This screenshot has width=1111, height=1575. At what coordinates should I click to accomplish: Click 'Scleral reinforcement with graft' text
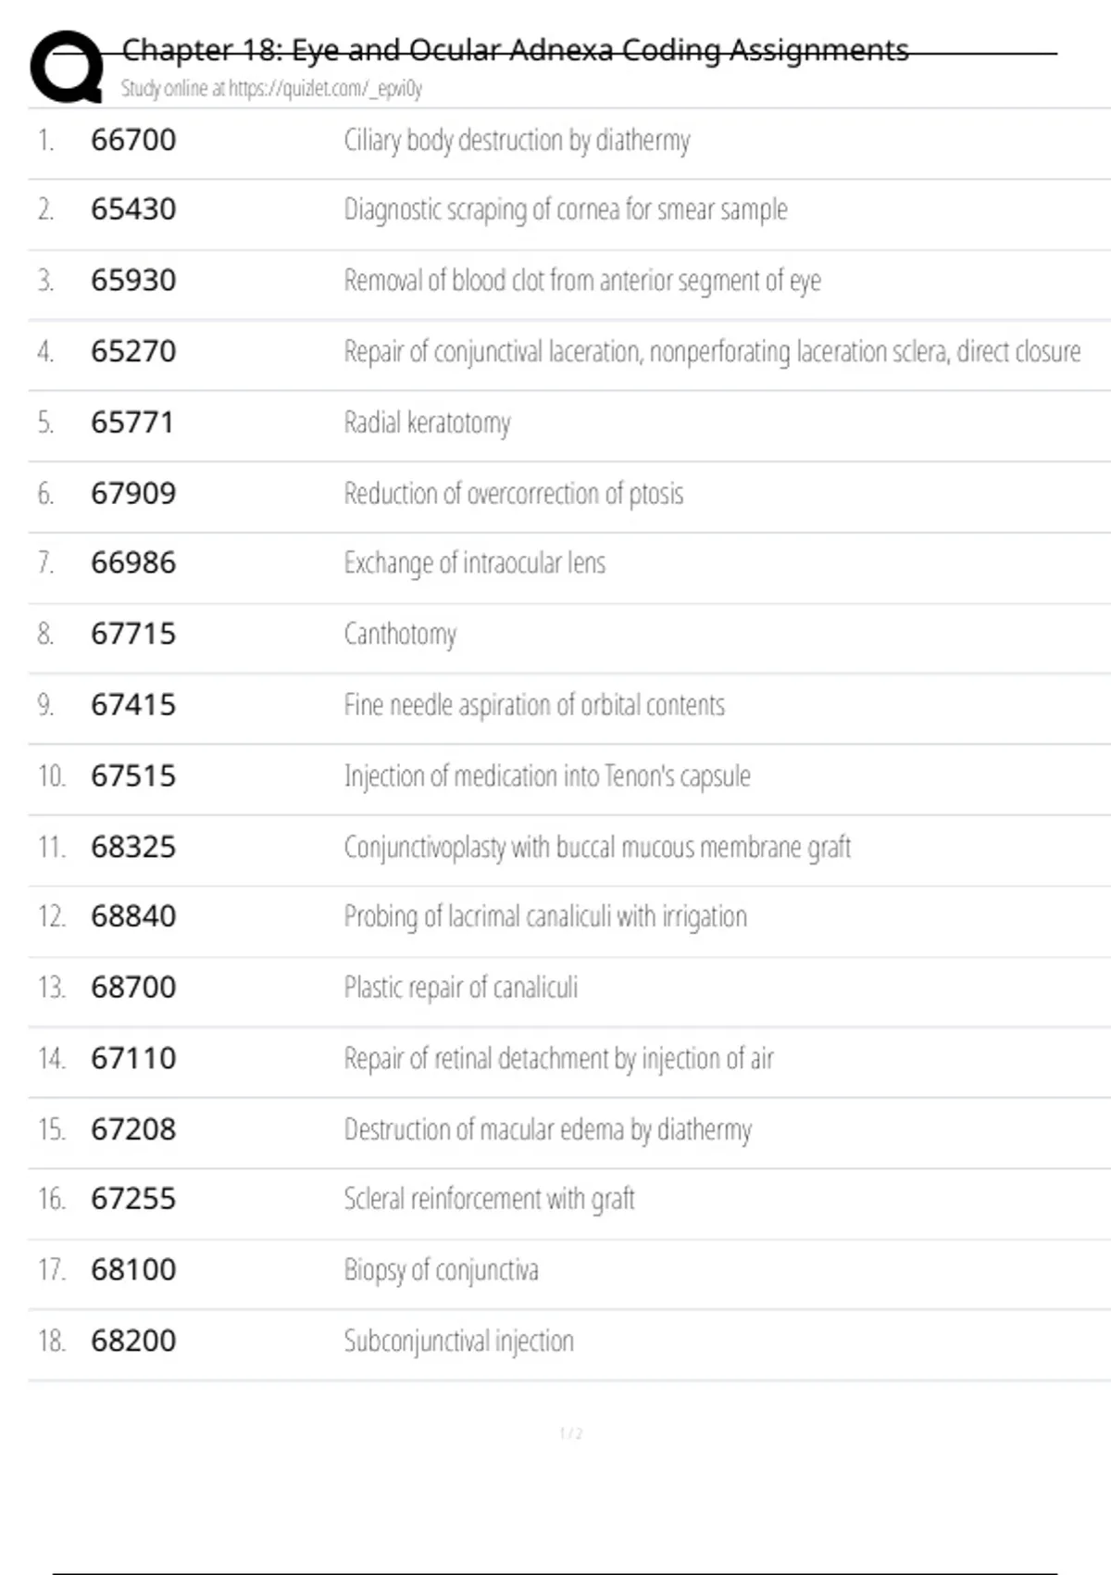click(x=489, y=1200)
